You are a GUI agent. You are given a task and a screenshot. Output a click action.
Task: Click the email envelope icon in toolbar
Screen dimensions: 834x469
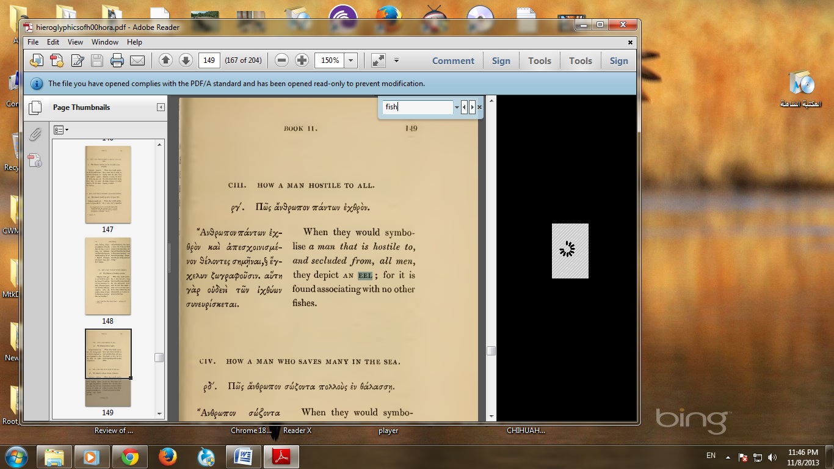point(137,60)
